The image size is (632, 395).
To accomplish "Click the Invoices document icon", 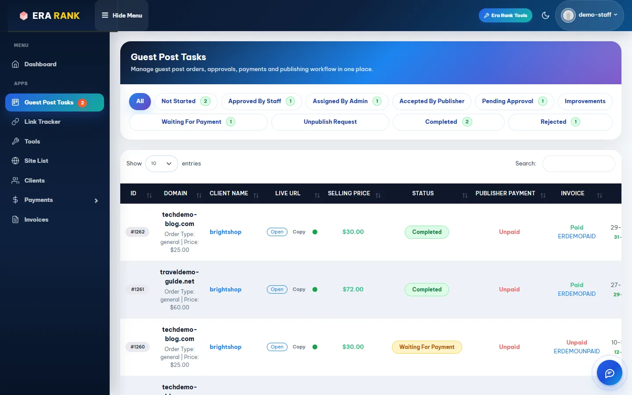I will click(15, 219).
